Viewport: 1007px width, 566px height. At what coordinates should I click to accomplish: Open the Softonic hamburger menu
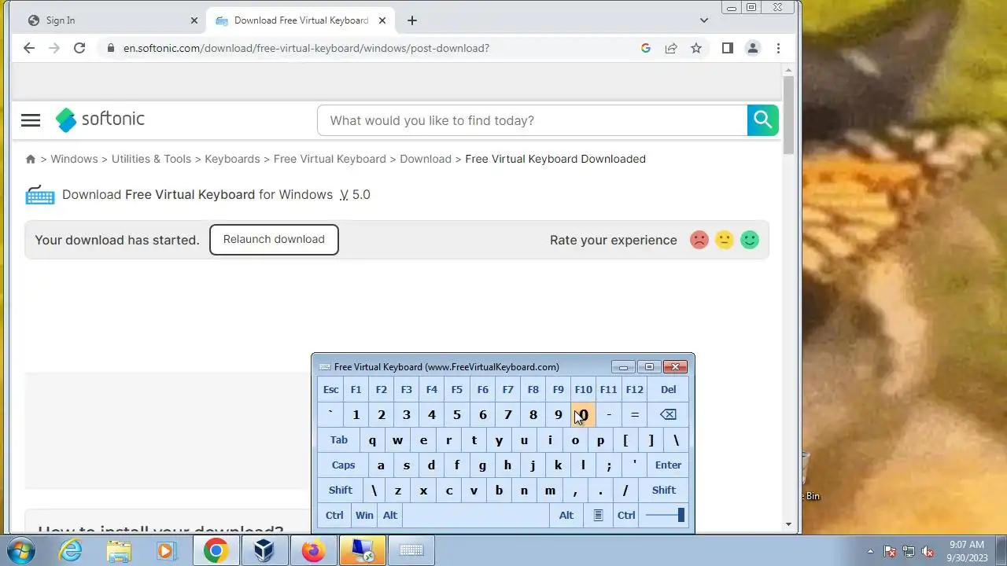31,120
